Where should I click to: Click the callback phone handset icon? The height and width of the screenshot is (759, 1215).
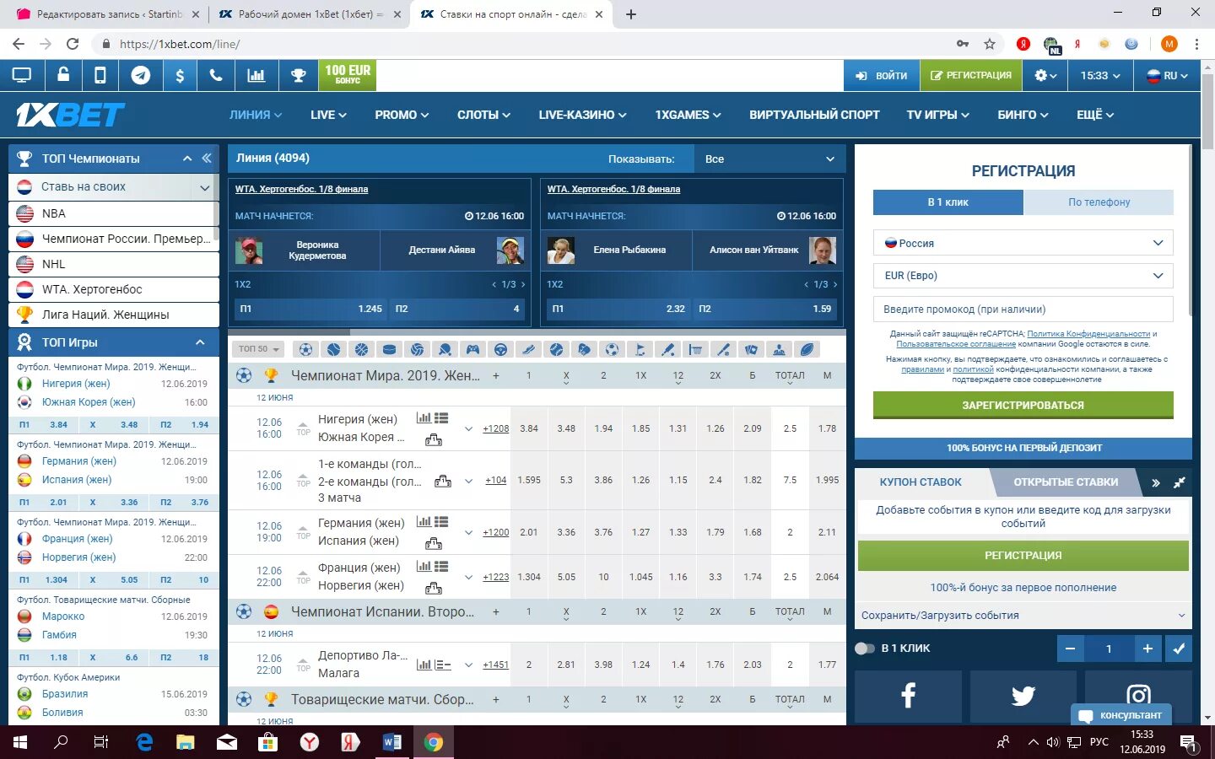(x=216, y=75)
